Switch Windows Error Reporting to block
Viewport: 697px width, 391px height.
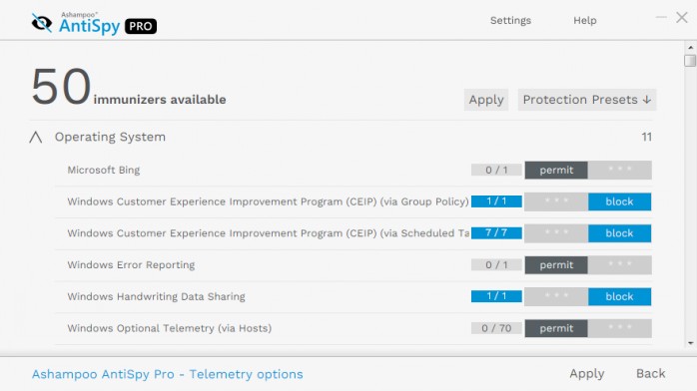[620, 265]
